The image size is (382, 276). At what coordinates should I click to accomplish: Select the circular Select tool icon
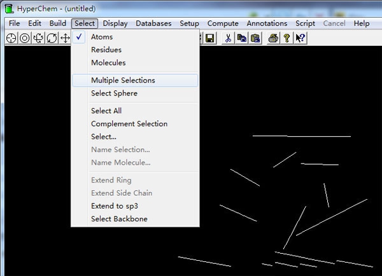point(25,38)
